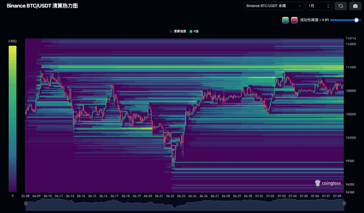Viewport: 364px width, 213px height.
Task: Click the 06-08 date axis label
Action: 25,196
